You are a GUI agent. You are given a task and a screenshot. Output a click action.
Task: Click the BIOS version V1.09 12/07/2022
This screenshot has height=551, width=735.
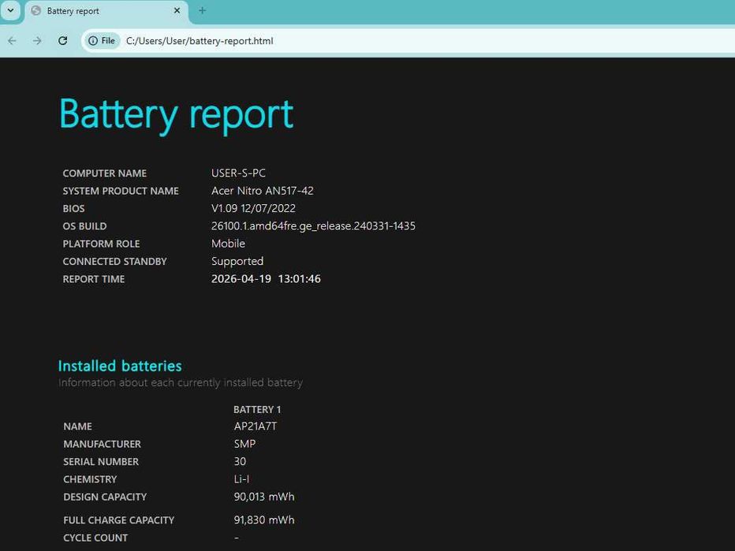[x=253, y=208]
